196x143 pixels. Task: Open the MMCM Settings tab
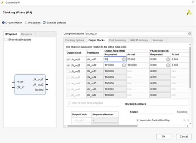139,40
